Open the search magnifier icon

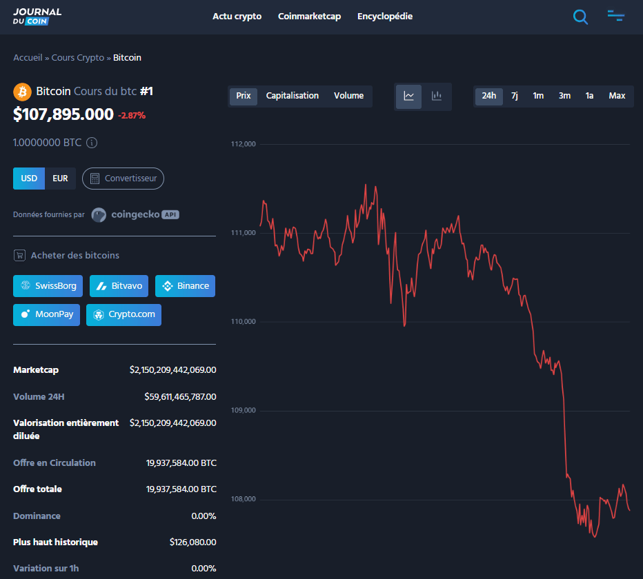[x=580, y=17]
